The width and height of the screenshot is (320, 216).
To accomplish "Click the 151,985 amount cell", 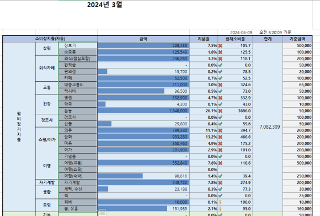I will click(x=143, y=209).
